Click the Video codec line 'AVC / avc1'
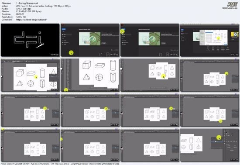The image size is (240, 165). click(x=43, y=6)
